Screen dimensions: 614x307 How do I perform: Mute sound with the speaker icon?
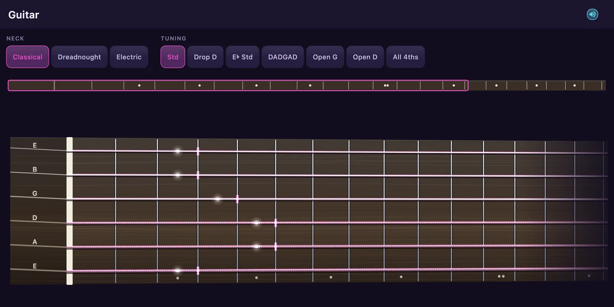[x=593, y=15]
